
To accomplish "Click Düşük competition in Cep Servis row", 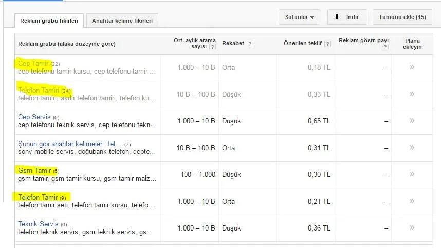I will tap(231, 121).
